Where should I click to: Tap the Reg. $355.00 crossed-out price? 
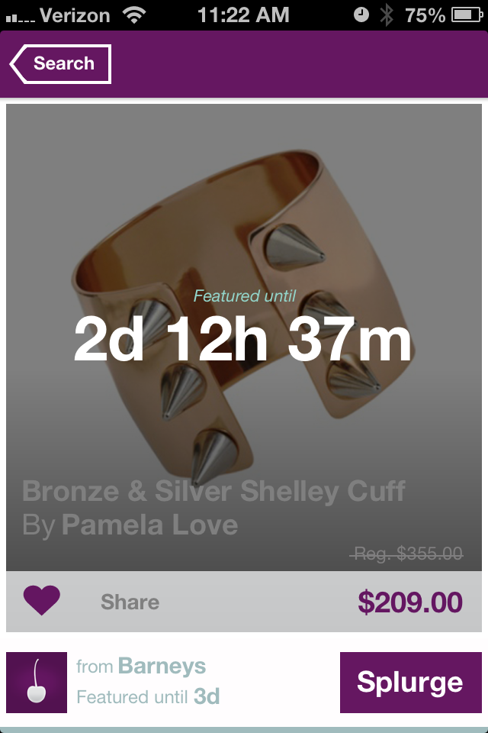pos(406,554)
